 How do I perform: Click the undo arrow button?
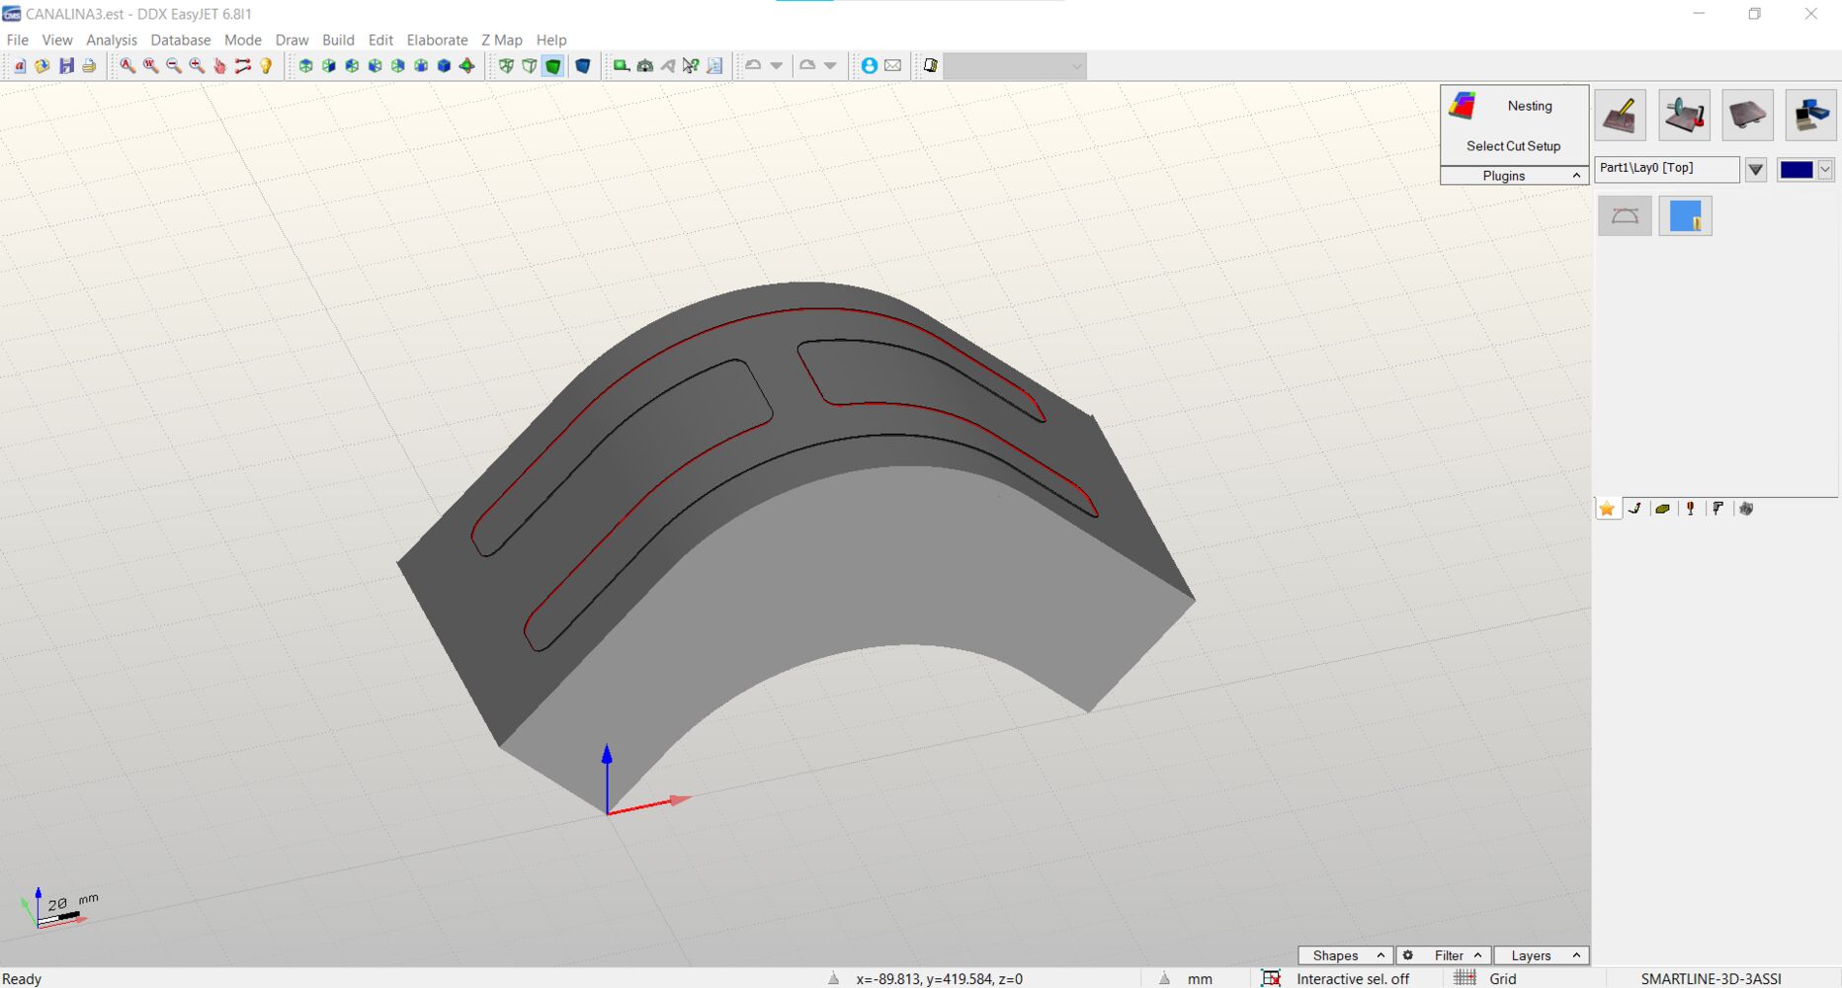point(753,66)
